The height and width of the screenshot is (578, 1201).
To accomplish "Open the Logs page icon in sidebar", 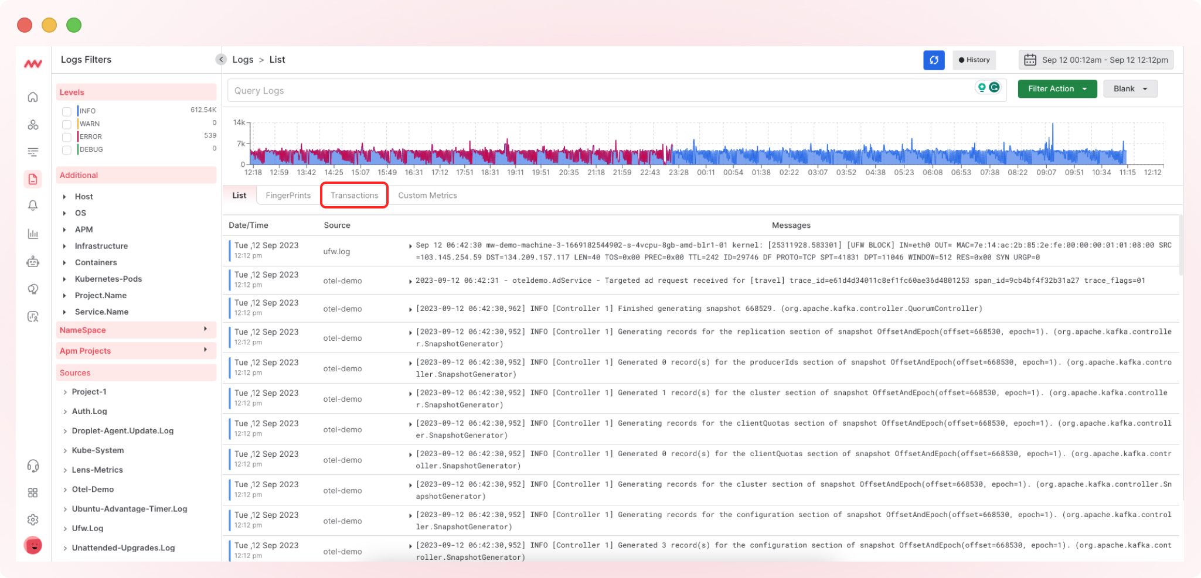I will point(33,179).
